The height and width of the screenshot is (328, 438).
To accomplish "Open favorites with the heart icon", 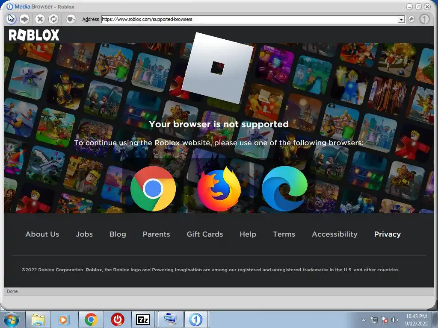I will (x=71, y=19).
